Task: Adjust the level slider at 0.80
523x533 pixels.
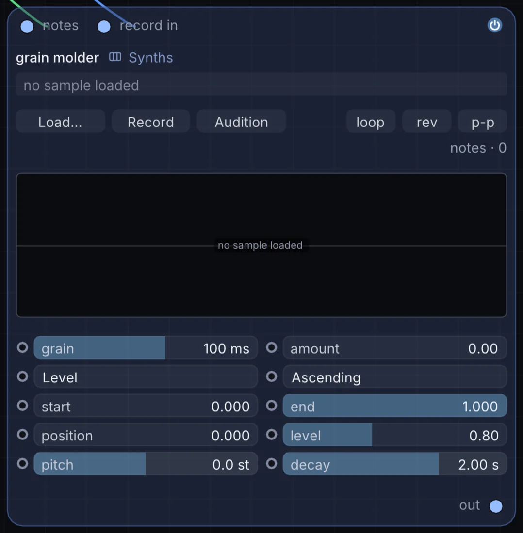Action: (395, 435)
